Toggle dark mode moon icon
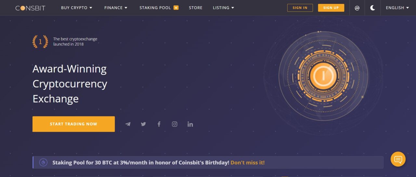This screenshot has width=416, height=177. [x=373, y=8]
